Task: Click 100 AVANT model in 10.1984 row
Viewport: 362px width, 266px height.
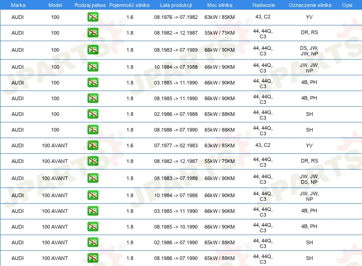Action: pos(55,195)
